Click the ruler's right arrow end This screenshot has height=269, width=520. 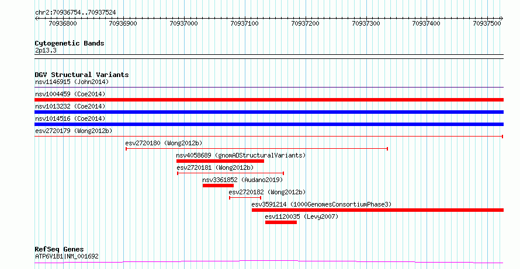(501, 19)
